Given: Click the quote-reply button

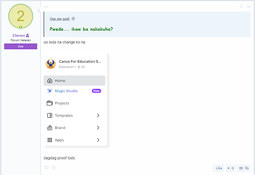Looking at the screenshot, I should (244, 168).
